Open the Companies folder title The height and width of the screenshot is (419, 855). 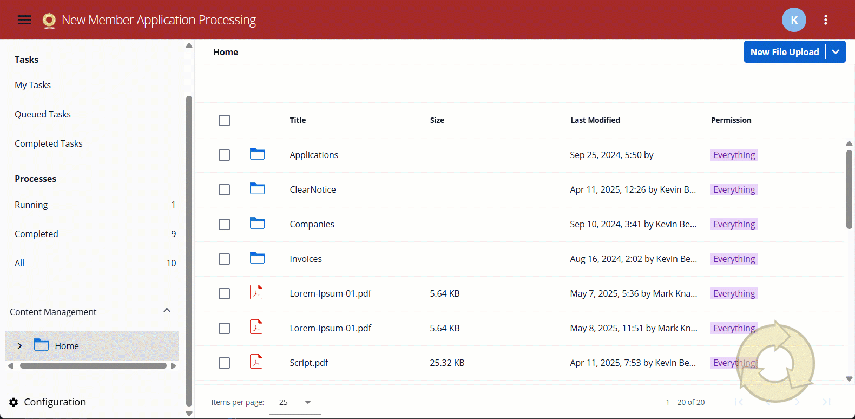pyautogui.click(x=312, y=224)
